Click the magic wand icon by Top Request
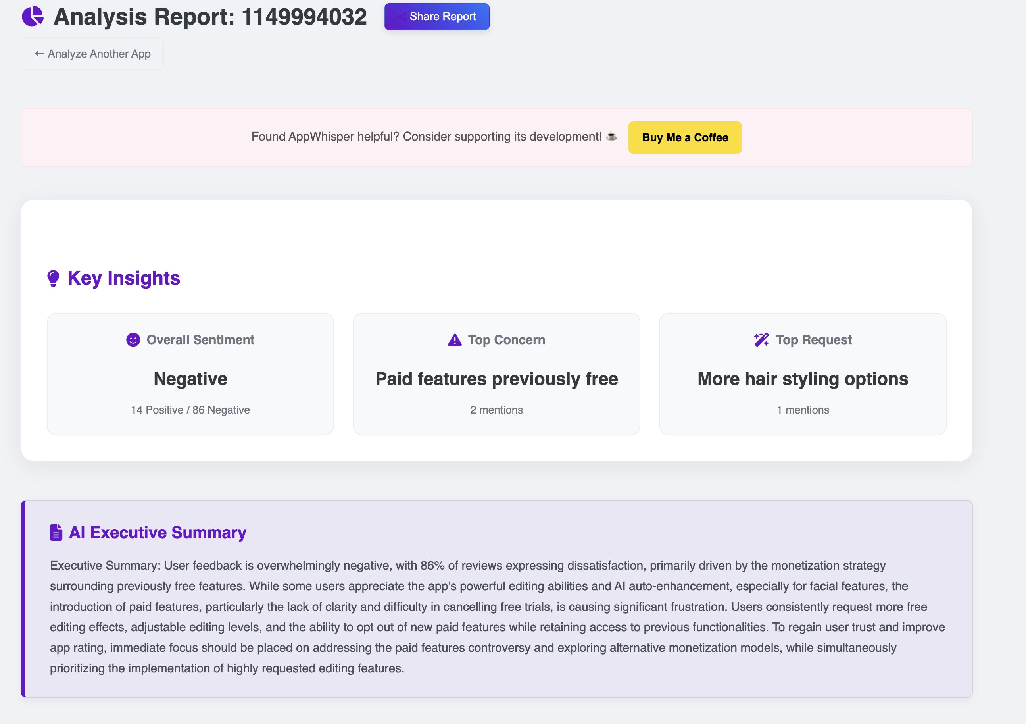 (761, 340)
